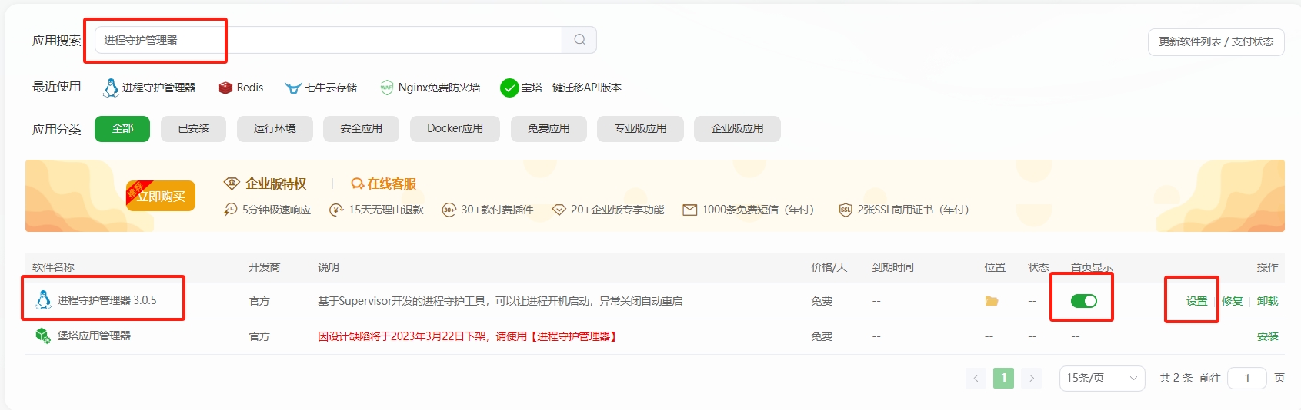Image resolution: width=1301 pixels, height=410 pixels.
Task: Click the Redis icon in recently used
Action: (x=225, y=88)
